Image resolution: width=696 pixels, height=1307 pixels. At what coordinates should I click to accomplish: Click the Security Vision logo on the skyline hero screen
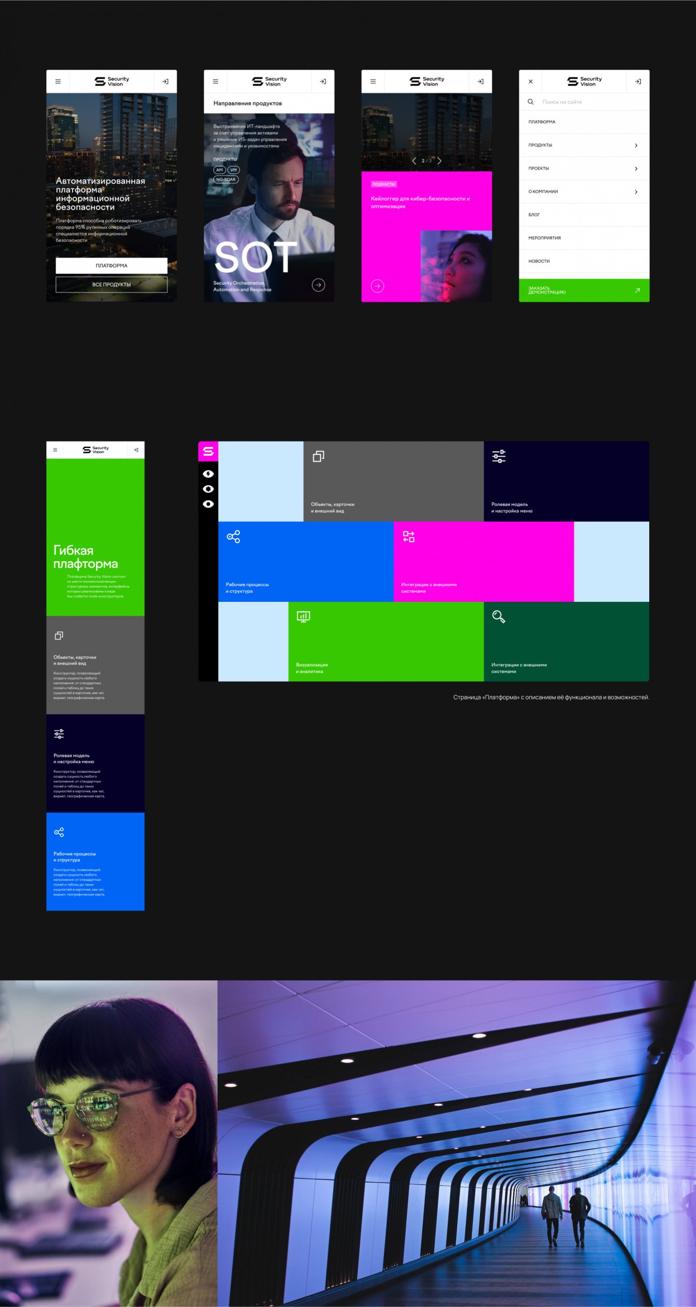coord(112,82)
